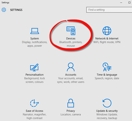132x121 pixels.
Task: Open the Personalisation paintbrush icon
Action: [34, 67]
